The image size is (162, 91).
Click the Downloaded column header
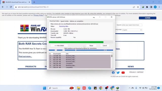click(x=57, y=54)
